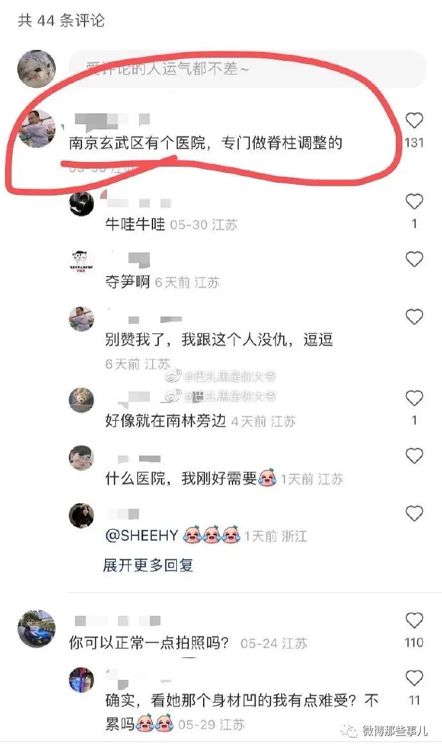Tap heart beside 什么医院 reply
Screen dimensions: 442x751
[x=414, y=456]
